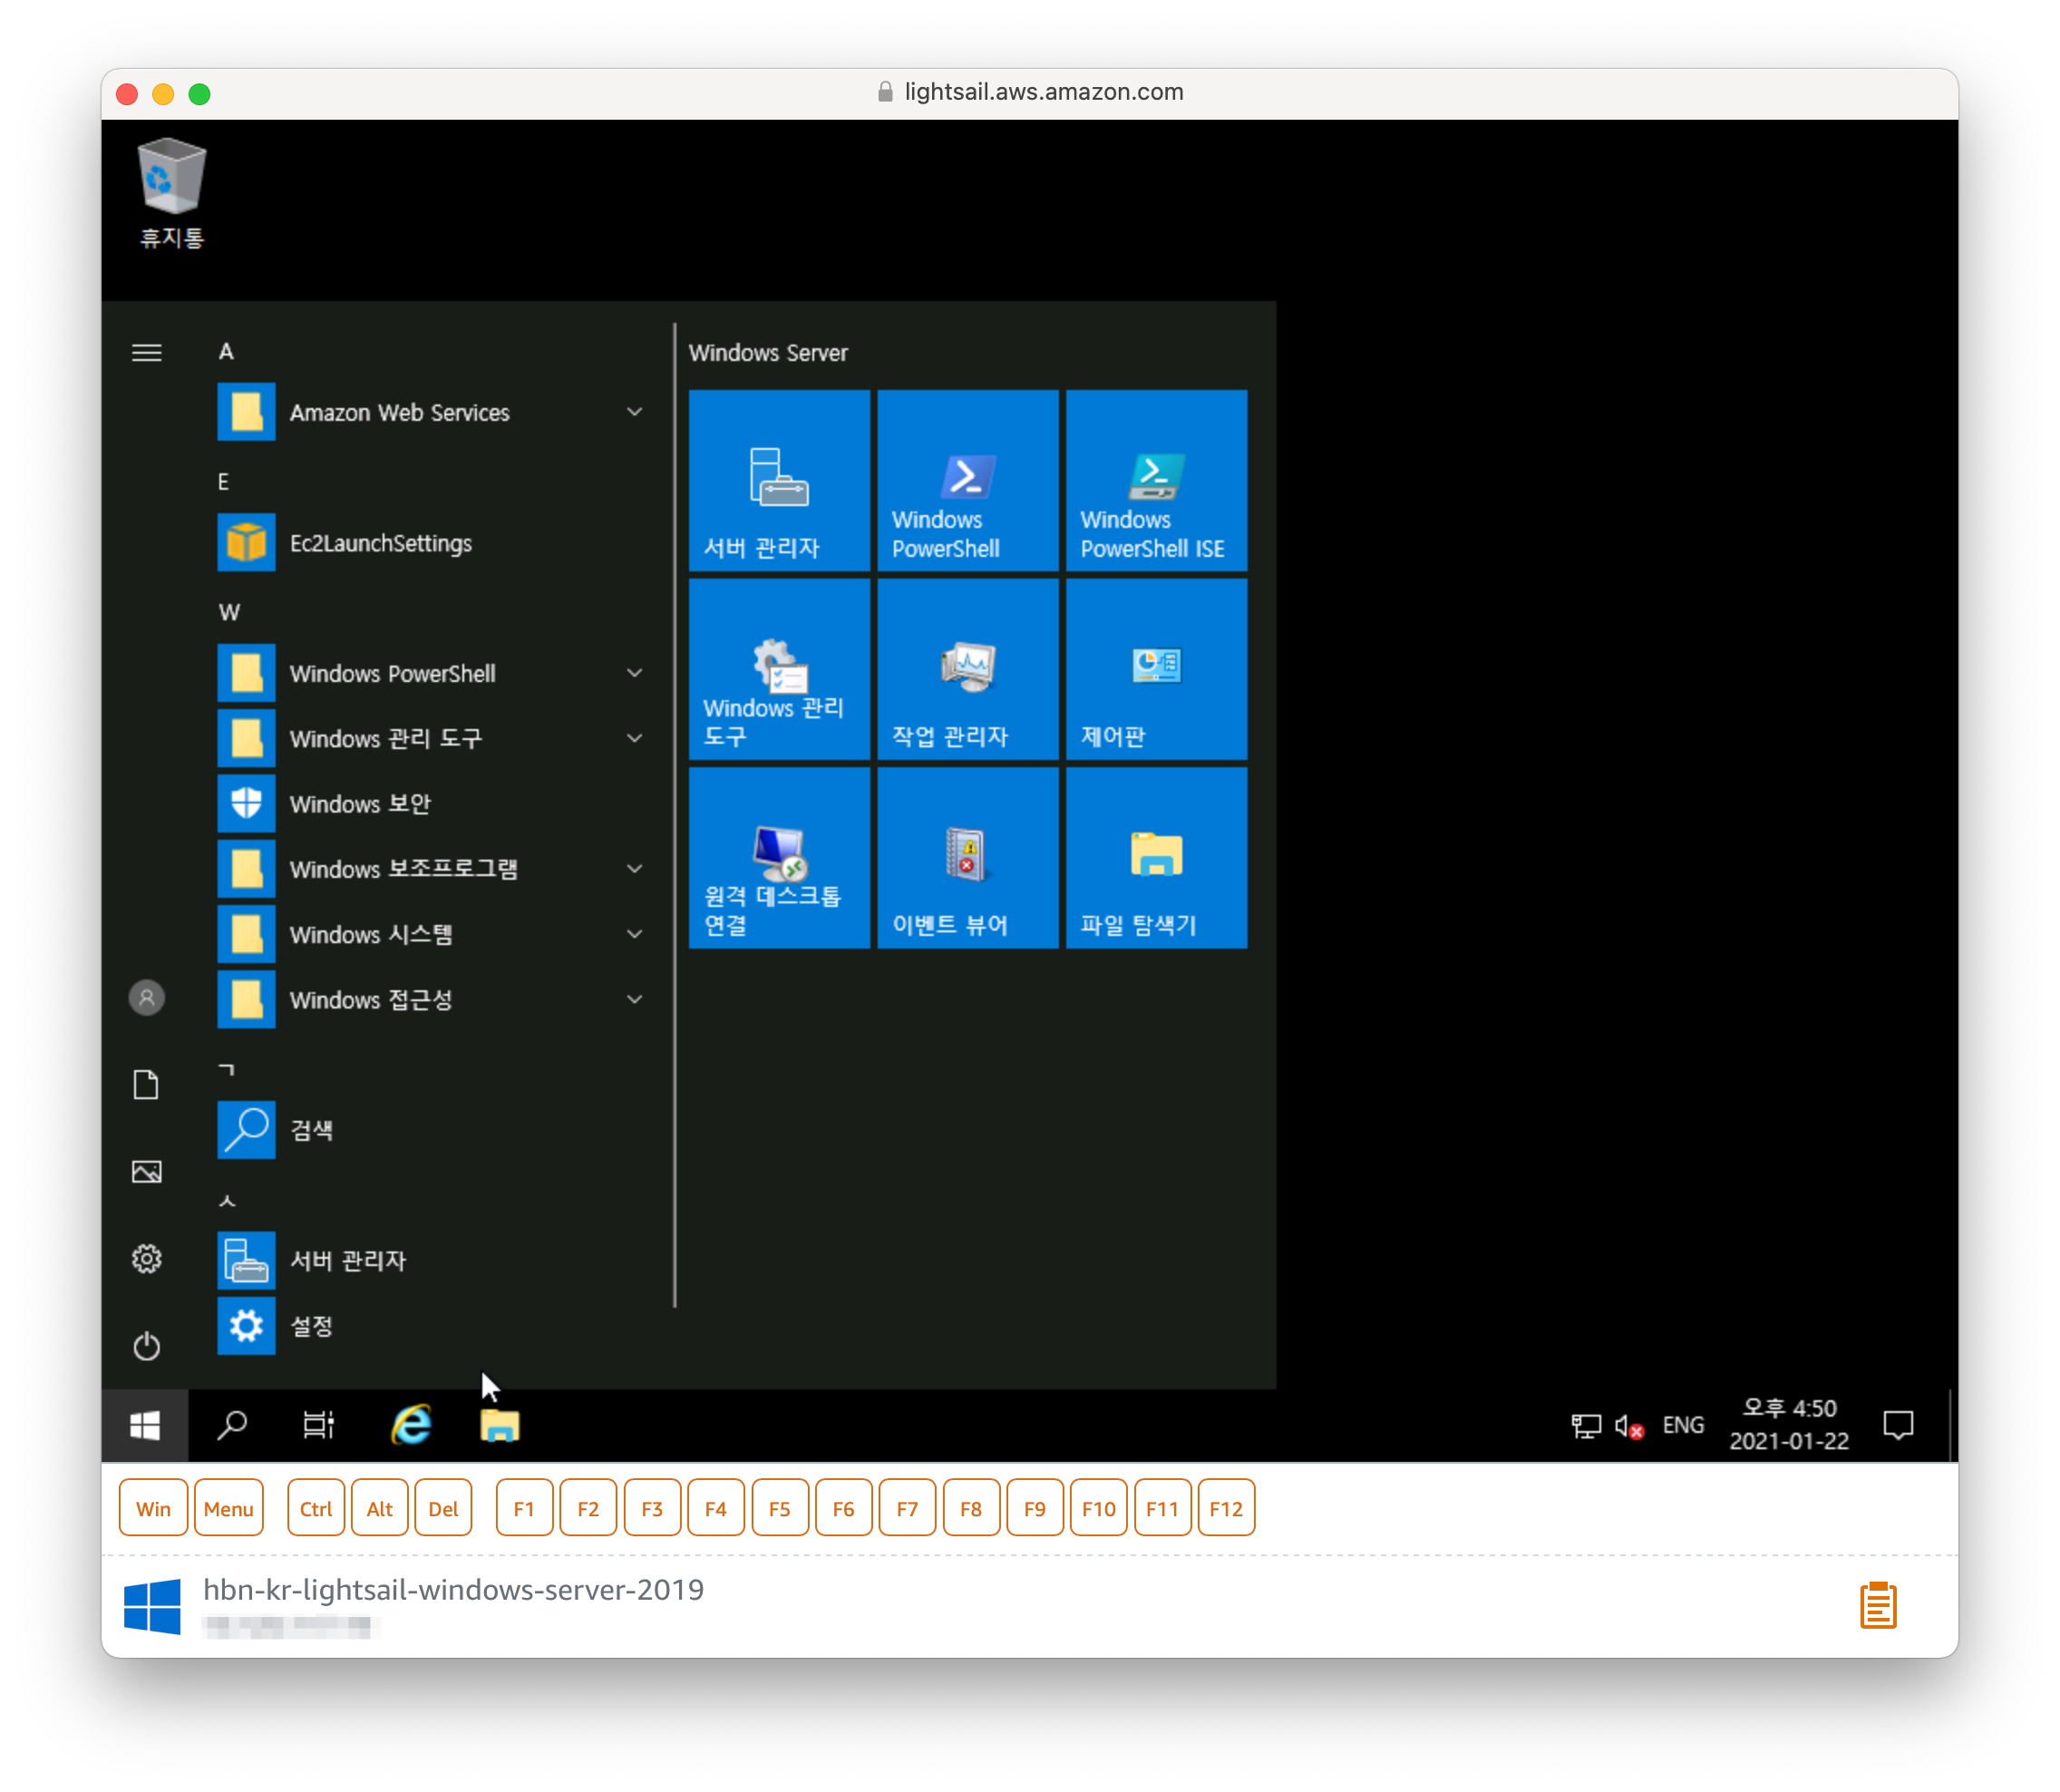The image size is (2060, 1792).
Task: Click the ENG input language indicator
Action: (1683, 1425)
